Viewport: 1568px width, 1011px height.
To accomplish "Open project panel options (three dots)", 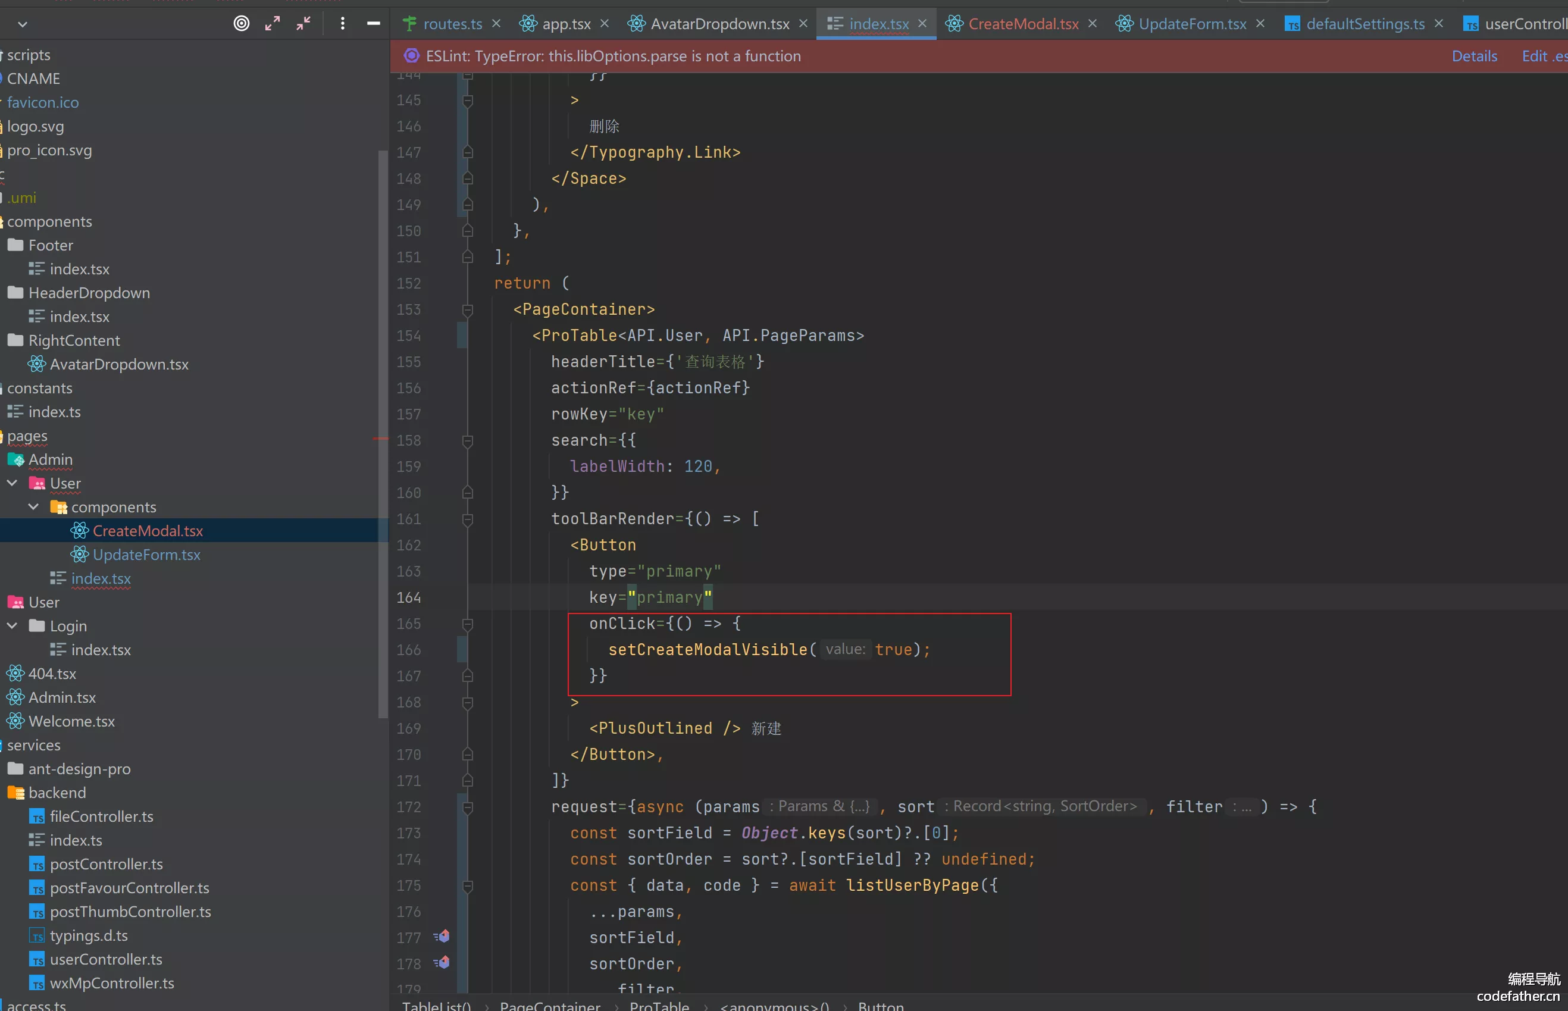I will coord(343,24).
